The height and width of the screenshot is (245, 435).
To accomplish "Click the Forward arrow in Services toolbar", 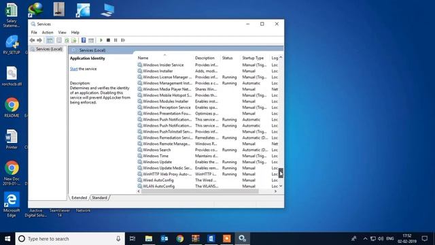I will point(39,40).
